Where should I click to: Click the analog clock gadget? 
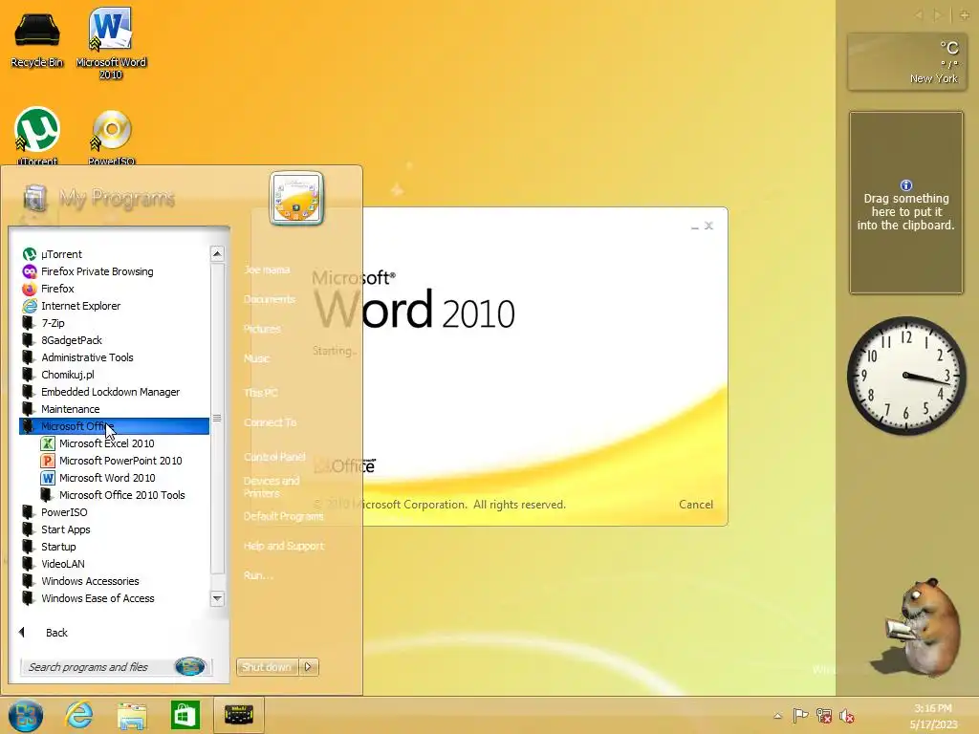pyautogui.click(x=906, y=376)
